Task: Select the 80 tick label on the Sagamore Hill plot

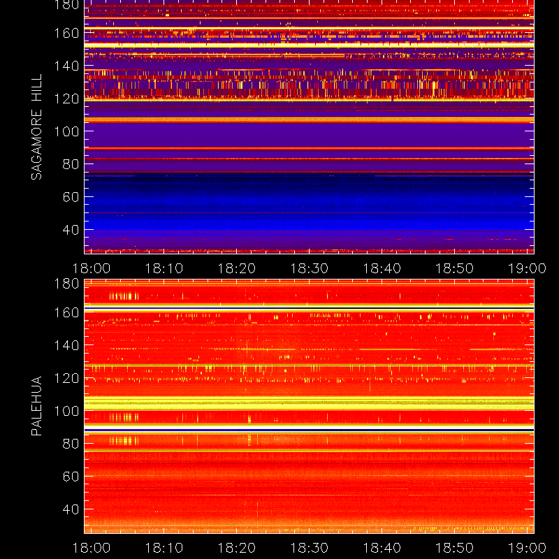Action: [x=71, y=164]
